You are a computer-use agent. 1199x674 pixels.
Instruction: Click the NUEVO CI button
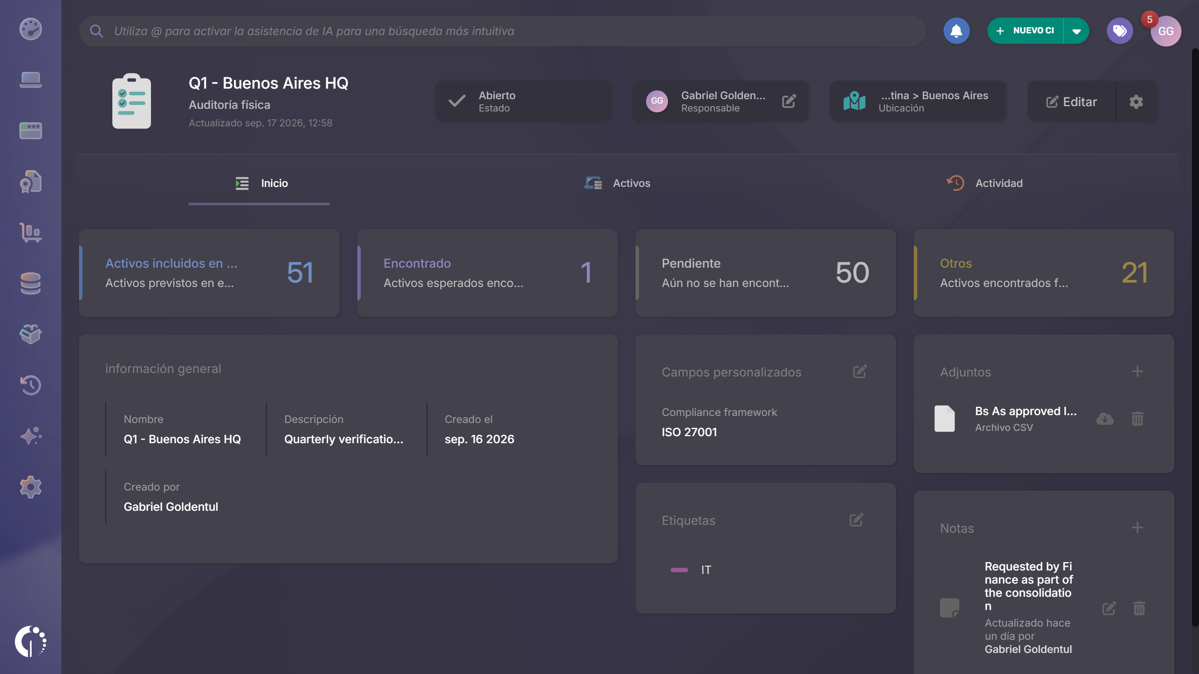tap(1025, 31)
